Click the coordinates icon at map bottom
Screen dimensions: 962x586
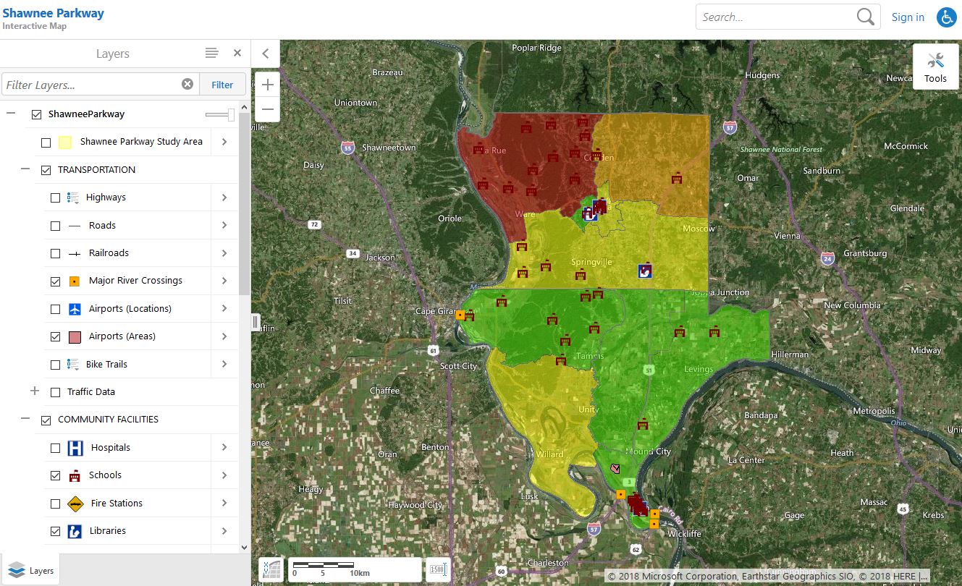(x=270, y=569)
